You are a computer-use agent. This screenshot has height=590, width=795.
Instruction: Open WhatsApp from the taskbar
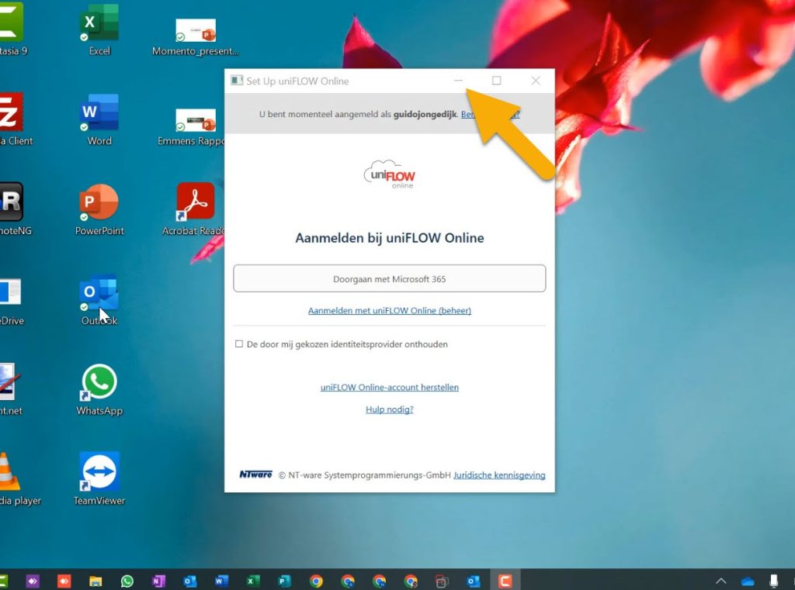(127, 581)
